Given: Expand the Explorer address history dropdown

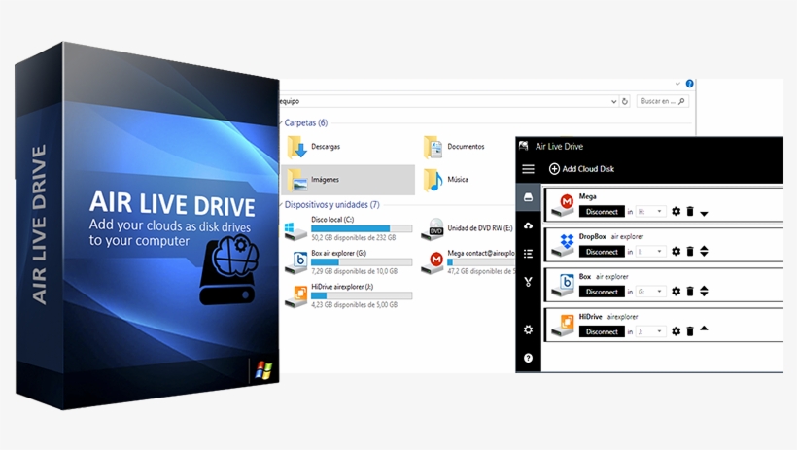Looking at the screenshot, I should 613,101.
